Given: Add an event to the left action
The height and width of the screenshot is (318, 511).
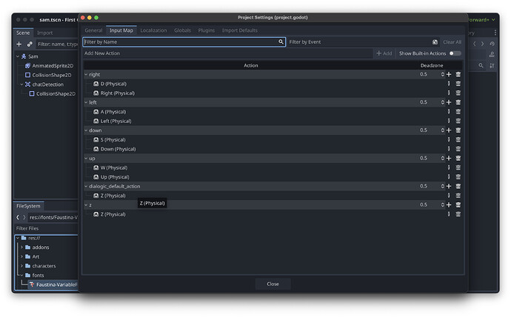Looking at the screenshot, I should [x=449, y=102].
